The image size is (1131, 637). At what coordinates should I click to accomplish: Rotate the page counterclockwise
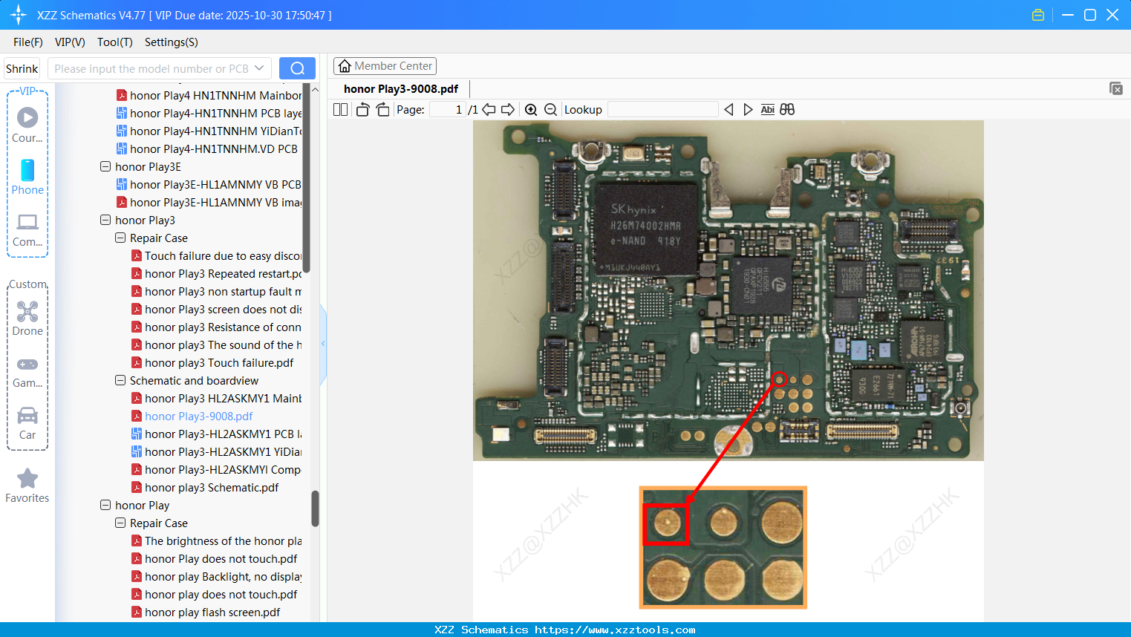pos(363,110)
